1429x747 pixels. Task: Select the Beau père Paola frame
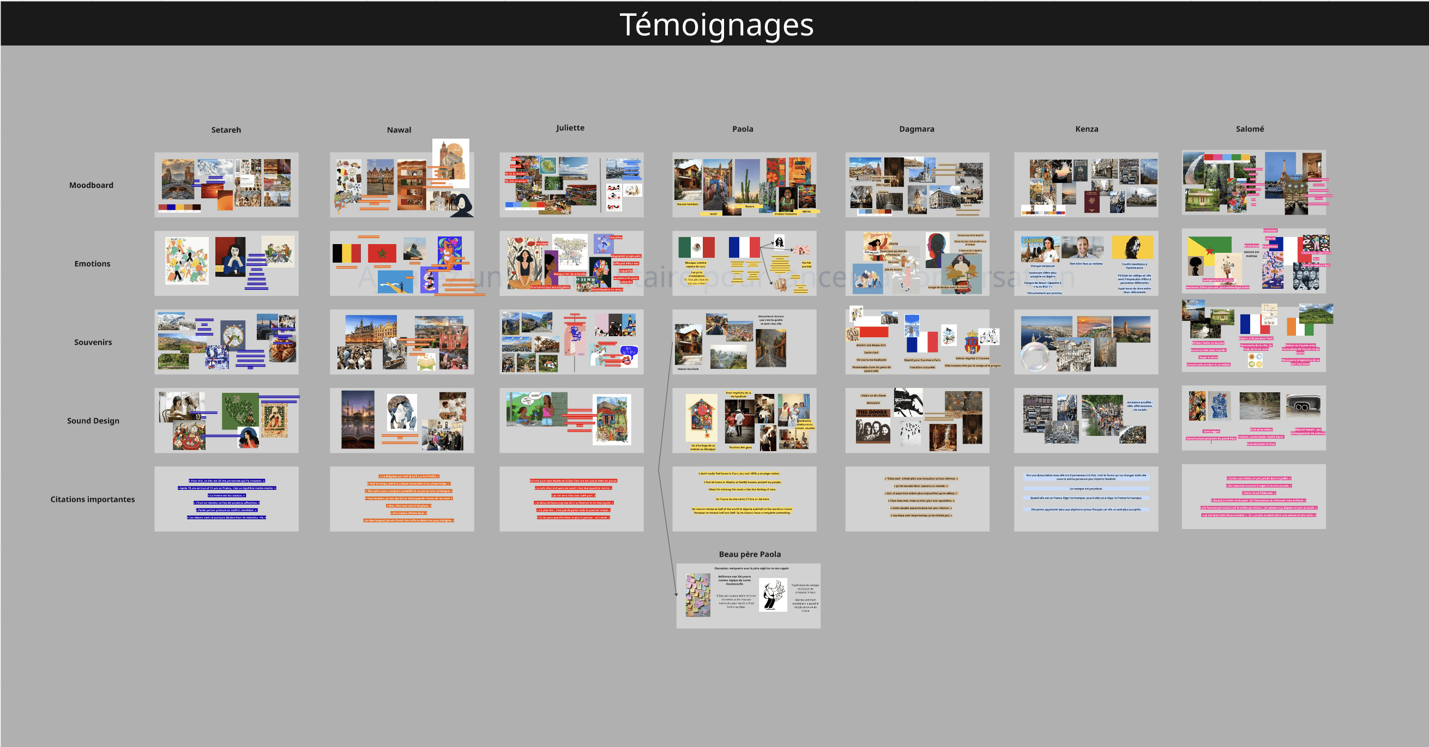pyautogui.click(x=748, y=596)
